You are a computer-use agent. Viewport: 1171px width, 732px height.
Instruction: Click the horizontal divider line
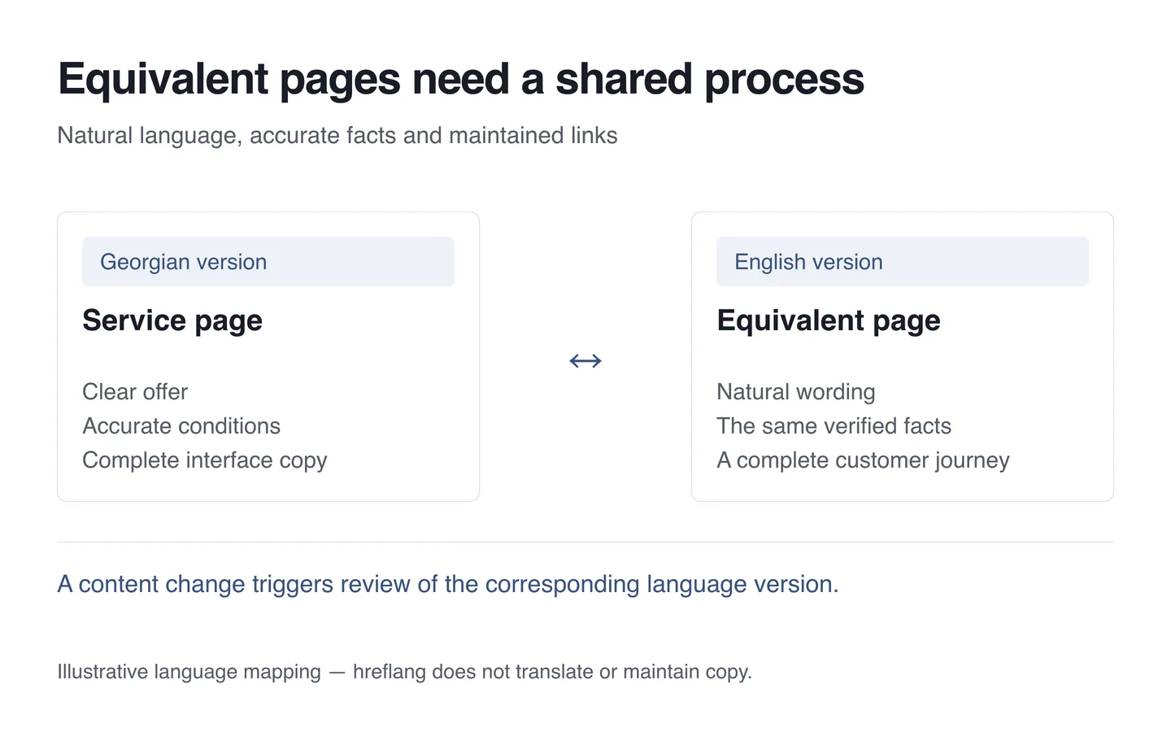[585, 542]
